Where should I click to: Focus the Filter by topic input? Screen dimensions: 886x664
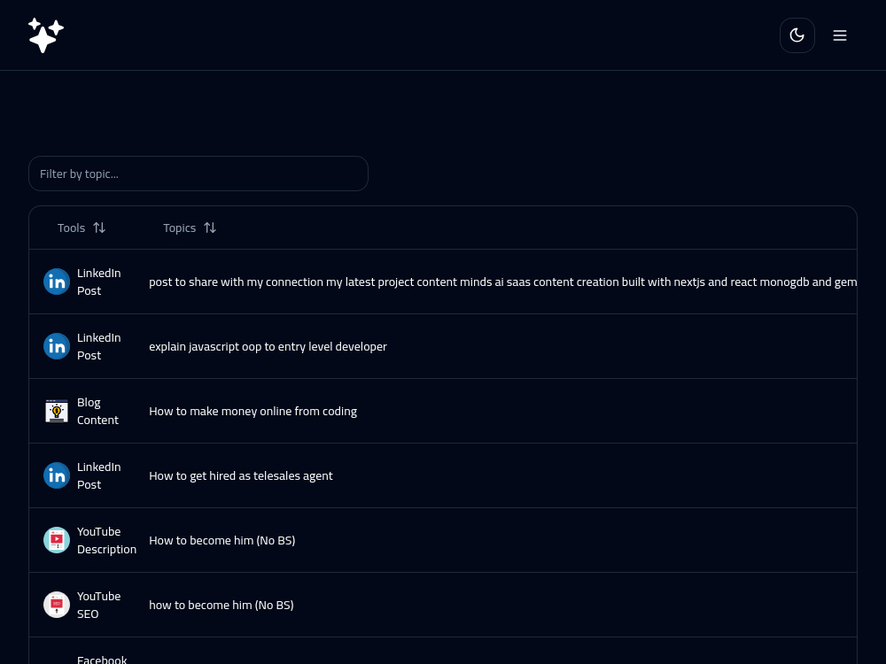(198, 174)
